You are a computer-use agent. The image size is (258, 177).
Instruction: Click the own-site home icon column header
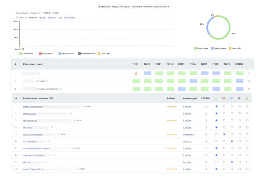click(247, 98)
